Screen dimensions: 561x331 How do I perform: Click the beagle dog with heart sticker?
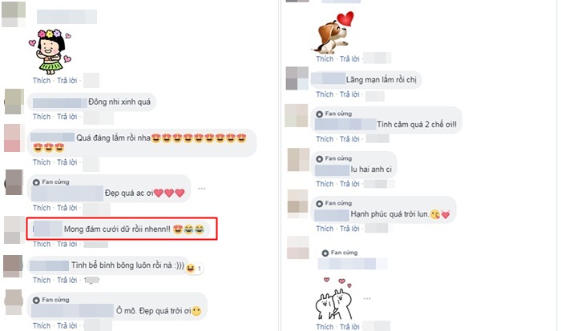click(333, 32)
